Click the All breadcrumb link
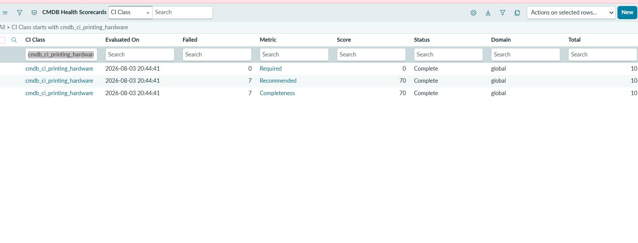The height and width of the screenshot is (243, 638). point(2,27)
